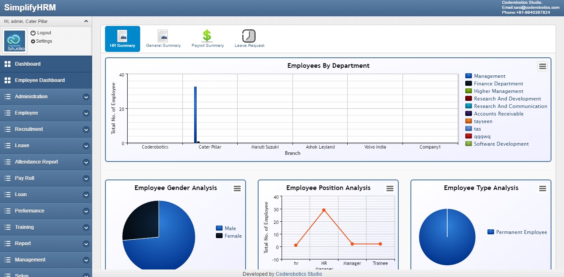Toggle Management series in department legend
The height and width of the screenshot is (277, 564).
(x=489, y=76)
